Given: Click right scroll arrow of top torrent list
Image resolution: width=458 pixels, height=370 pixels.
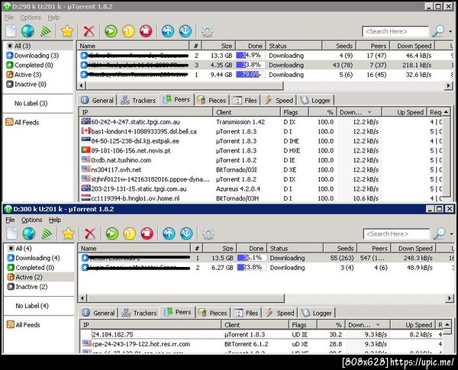Looking at the screenshot, I should [x=448, y=85].
